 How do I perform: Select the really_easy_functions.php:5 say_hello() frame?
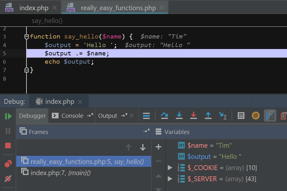coord(84,161)
